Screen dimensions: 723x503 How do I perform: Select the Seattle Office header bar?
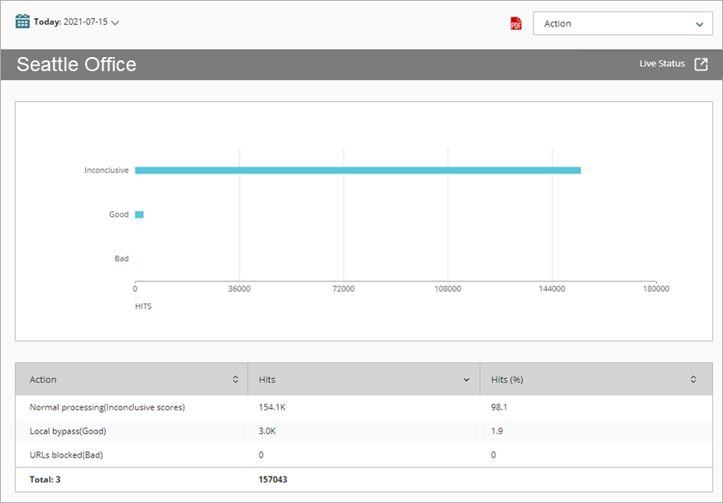(x=76, y=64)
